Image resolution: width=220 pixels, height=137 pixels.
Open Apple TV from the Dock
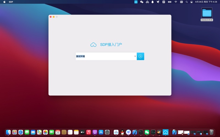82,132
